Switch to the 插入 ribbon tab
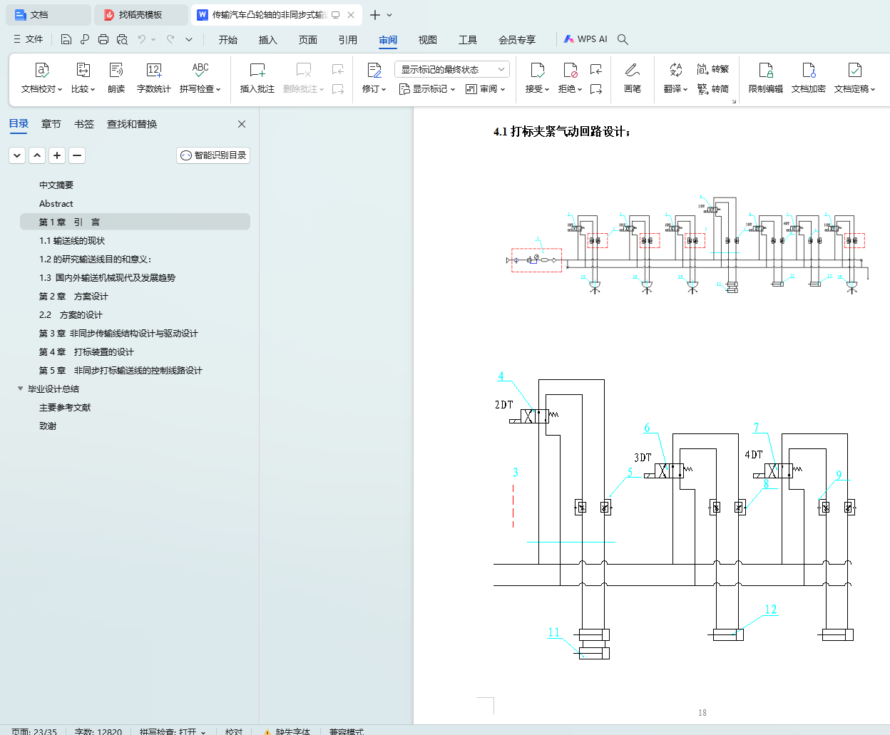Image resolution: width=890 pixels, height=735 pixels. coord(268,39)
